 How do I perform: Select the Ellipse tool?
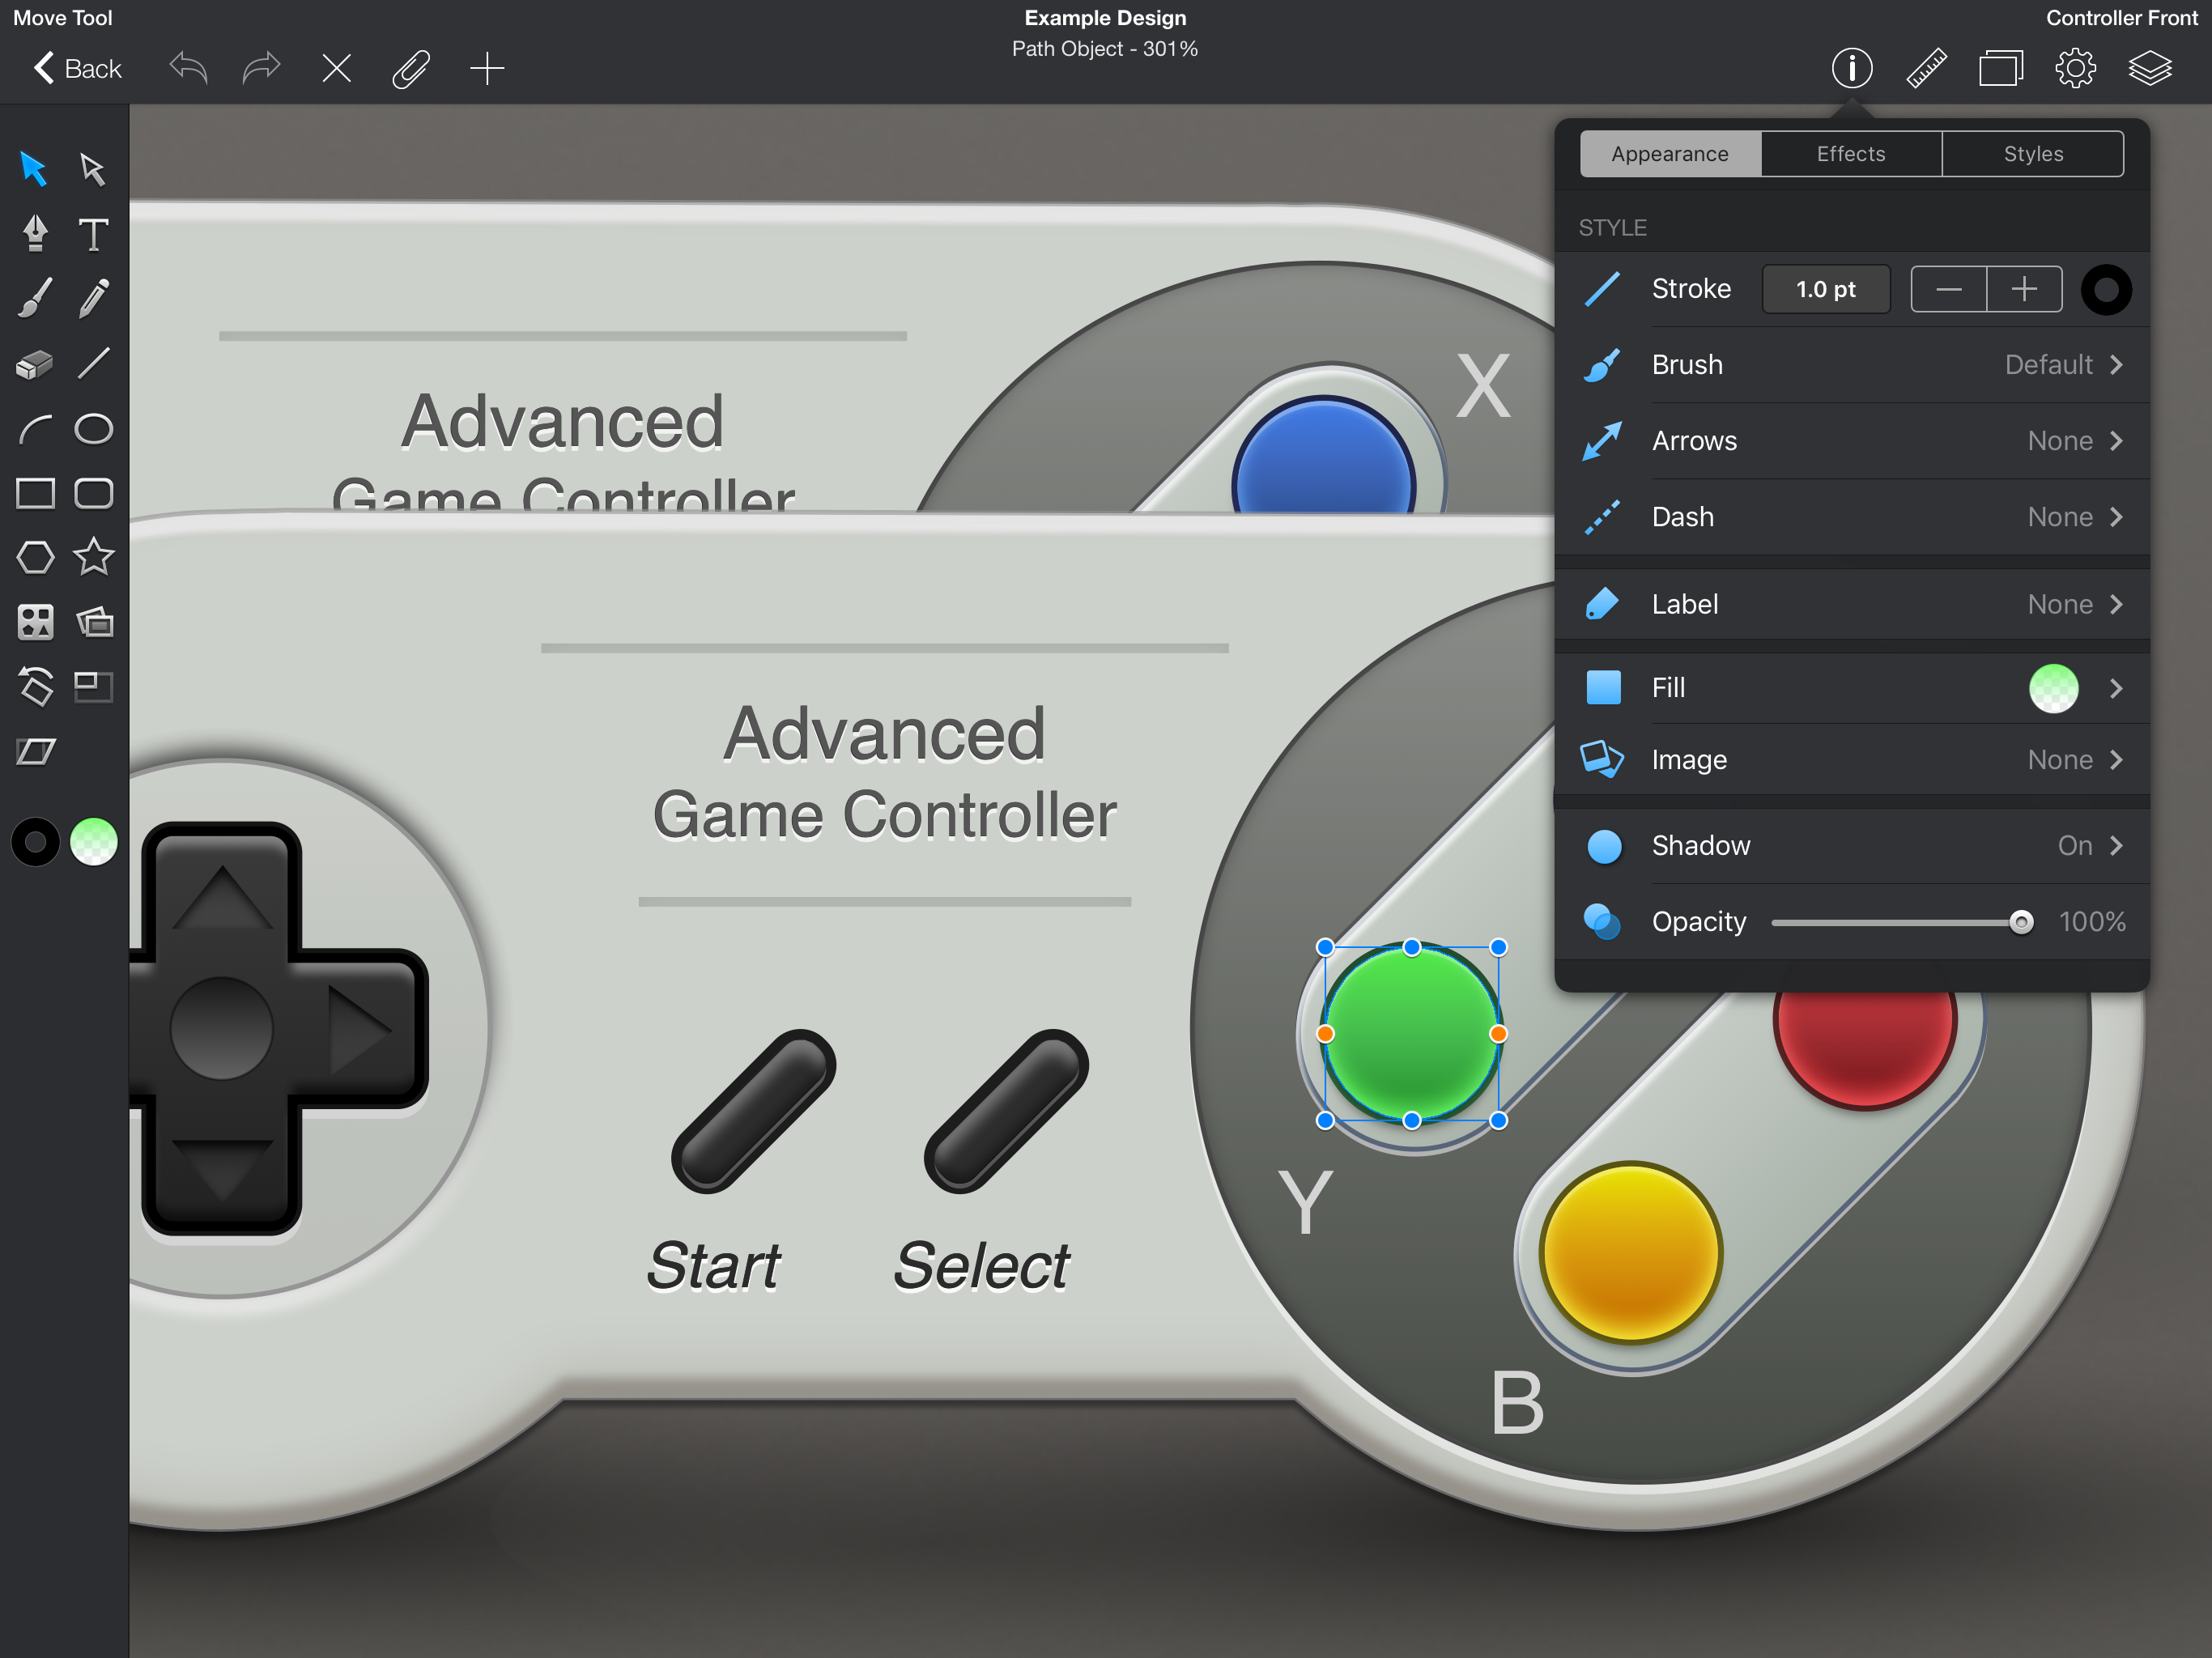[x=93, y=429]
